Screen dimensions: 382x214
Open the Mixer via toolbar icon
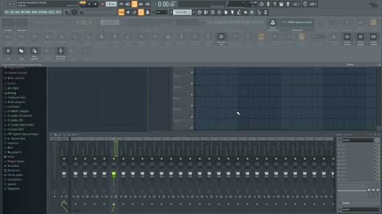coord(219,12)
